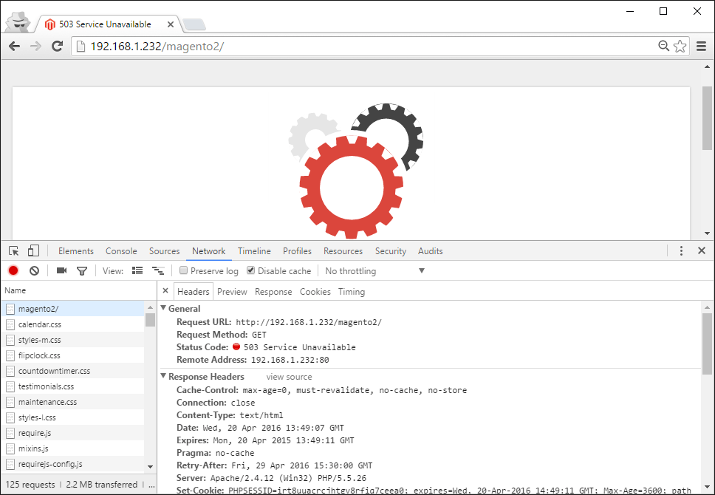Click the 125 requests status text
Screen dimensions: 715x495
coord(30,485)
